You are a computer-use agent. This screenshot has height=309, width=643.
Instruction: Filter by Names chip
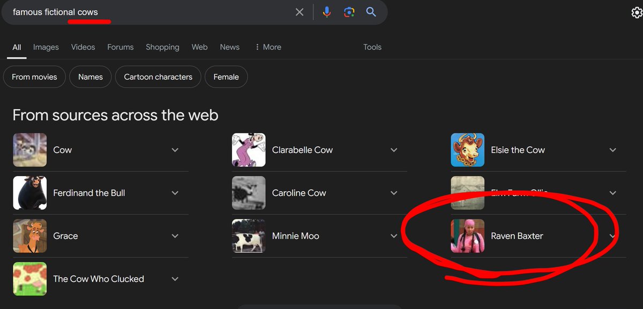[91, 77]
